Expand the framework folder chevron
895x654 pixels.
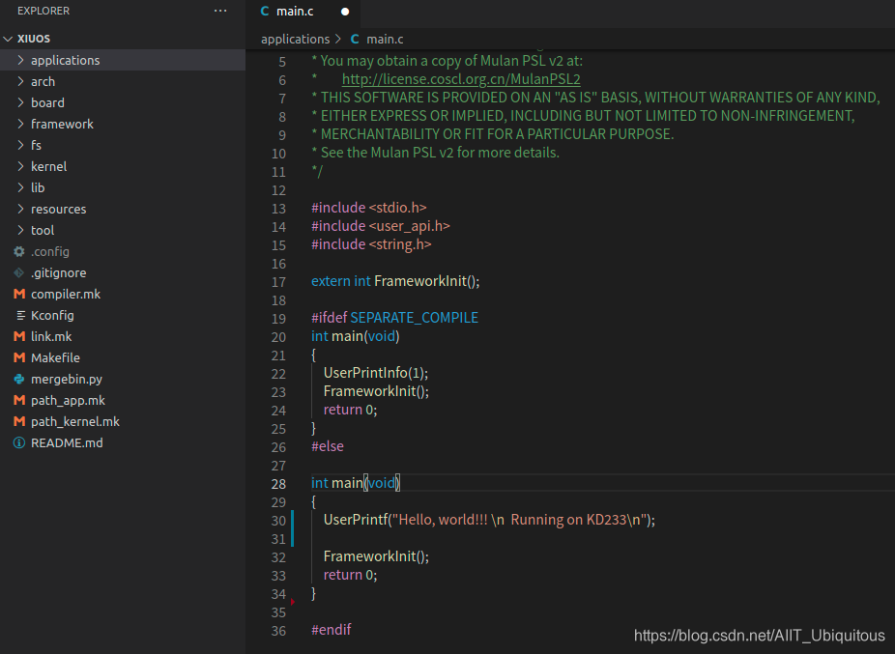click(x=21, y=124)
